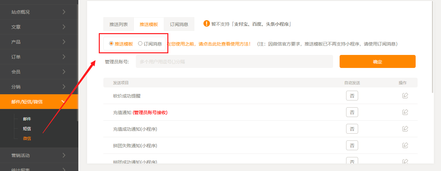This screenshot has height=171, width=441.
Task: Switch to the 订阅消息 tab
Action: coord(179,24)
